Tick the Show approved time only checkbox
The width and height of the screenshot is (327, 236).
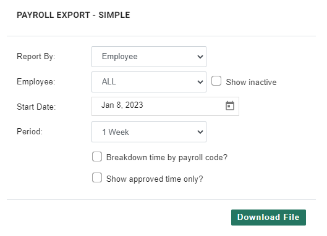(97, 177)
